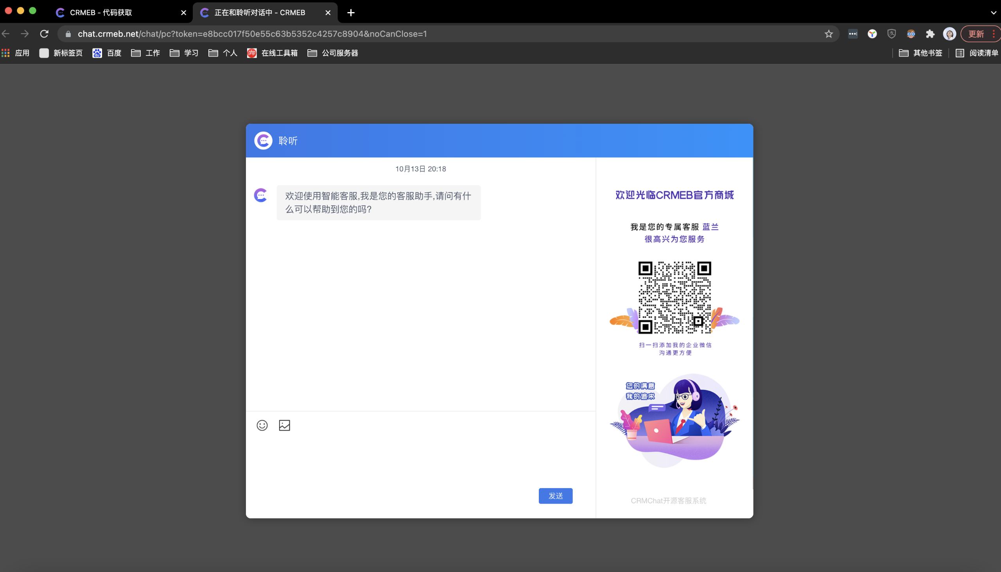Open the 新标签页 bookmark
Screen dimensions: 1001x572
pyautogui.click(x=61, y=53)
